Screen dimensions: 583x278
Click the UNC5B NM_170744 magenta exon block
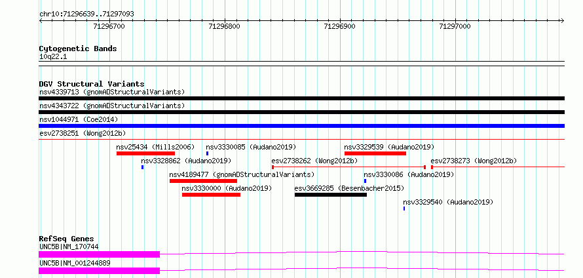click(100, 254)
